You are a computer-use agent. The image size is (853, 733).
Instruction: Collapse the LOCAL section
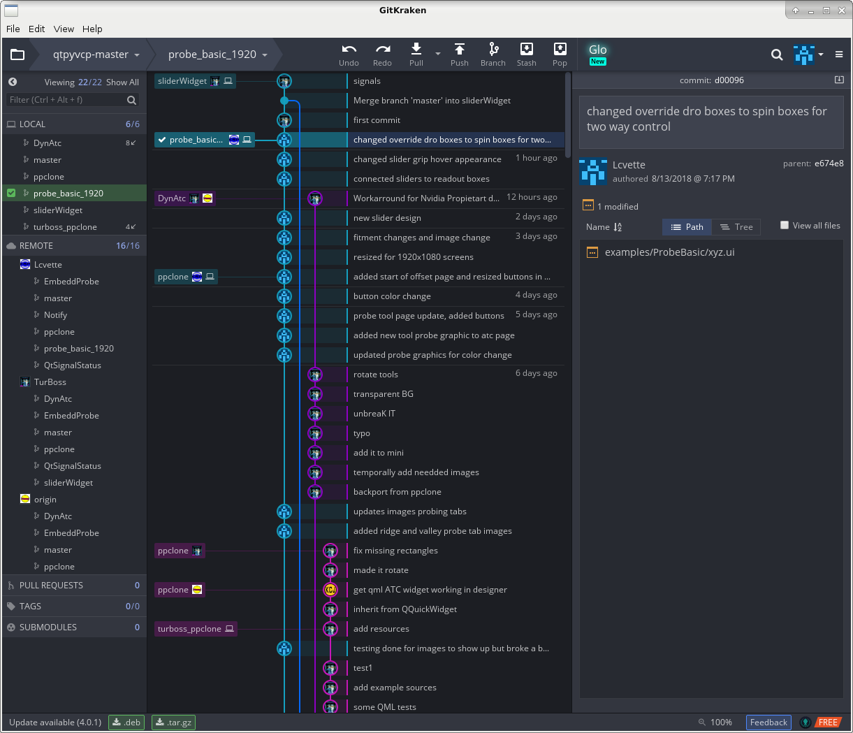(x=74, y=124)
